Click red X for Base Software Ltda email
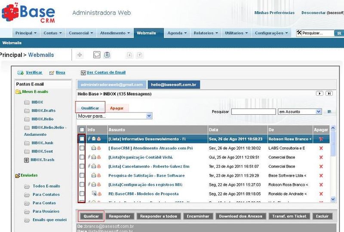The image size is (344, 232). (x=321, y=175)
